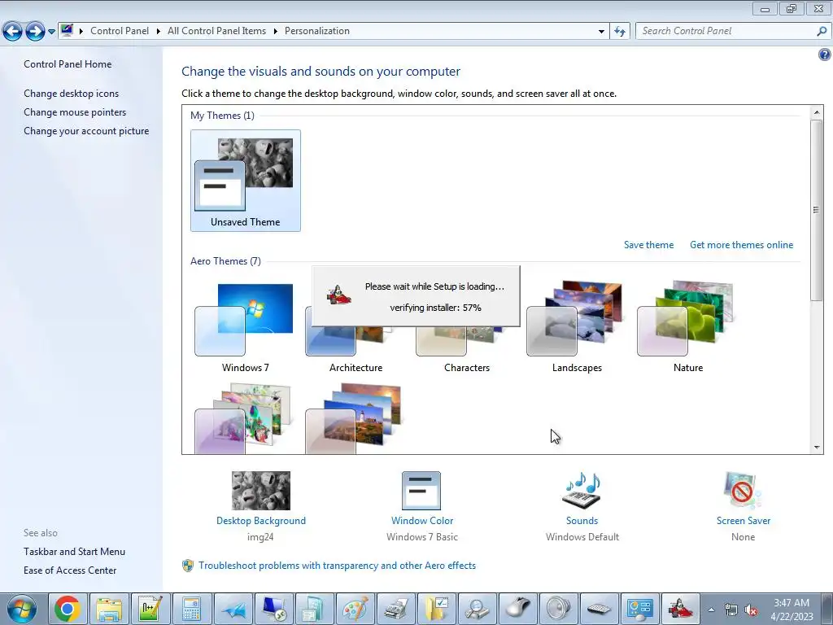Click the search magnifier icon

pos(822,32)
